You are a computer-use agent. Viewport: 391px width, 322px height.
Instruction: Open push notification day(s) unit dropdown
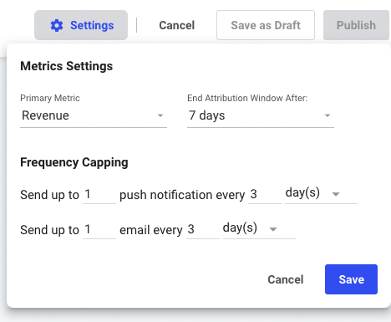[x=321, y=194]
